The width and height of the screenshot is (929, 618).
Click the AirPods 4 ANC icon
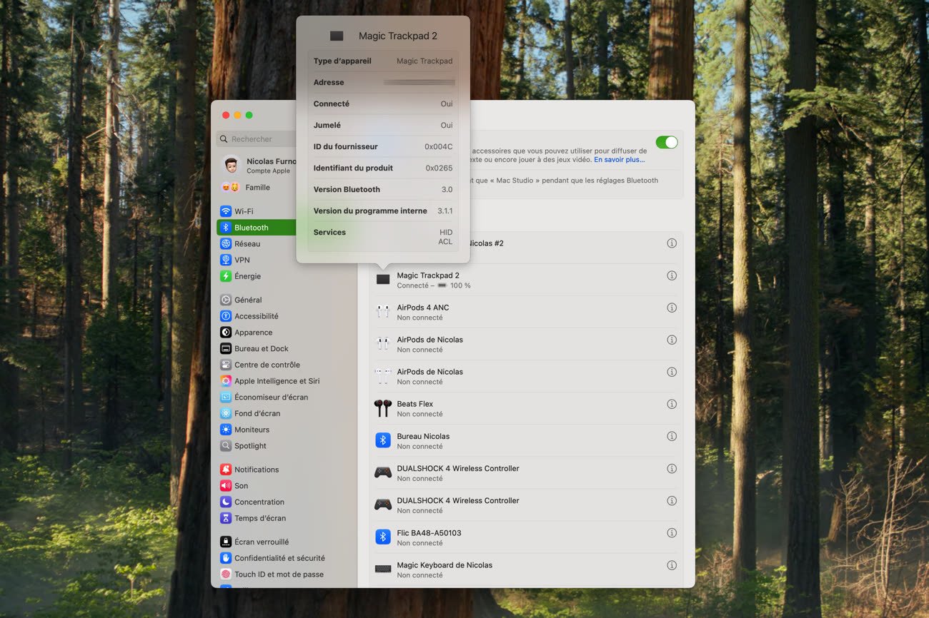pyautogui.click(x=383, y=312)
